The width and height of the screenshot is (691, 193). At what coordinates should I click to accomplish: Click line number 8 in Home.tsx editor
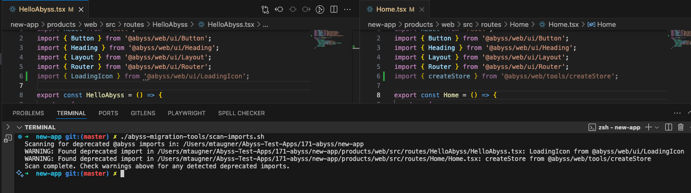tap(378, 95)
